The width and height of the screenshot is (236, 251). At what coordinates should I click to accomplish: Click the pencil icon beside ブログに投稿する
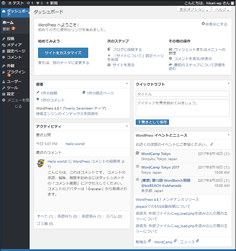109,49
